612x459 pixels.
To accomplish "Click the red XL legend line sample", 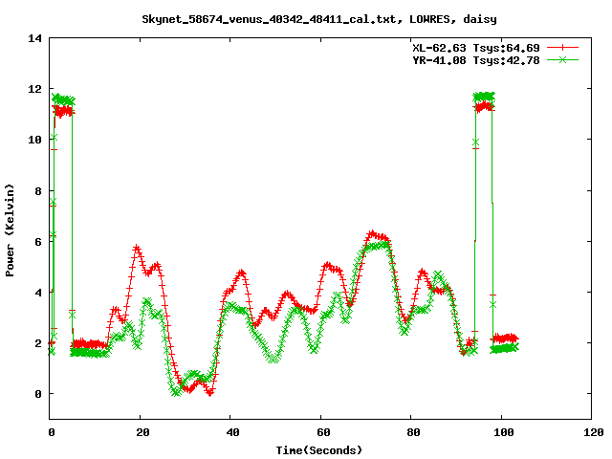I will click(562, 48).
